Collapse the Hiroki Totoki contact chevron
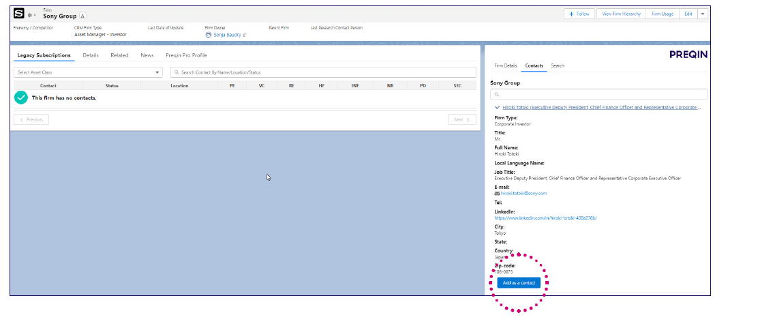 click(x=497, y=107)
